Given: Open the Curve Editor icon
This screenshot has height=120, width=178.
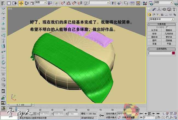Looking at the screenshot, I should (132, 3).
